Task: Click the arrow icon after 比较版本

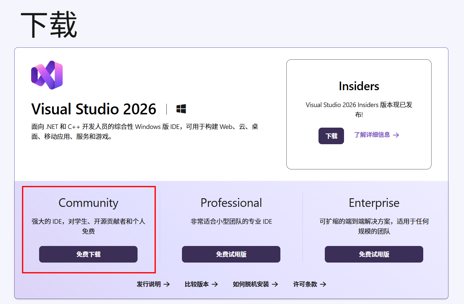Action: 215,284
